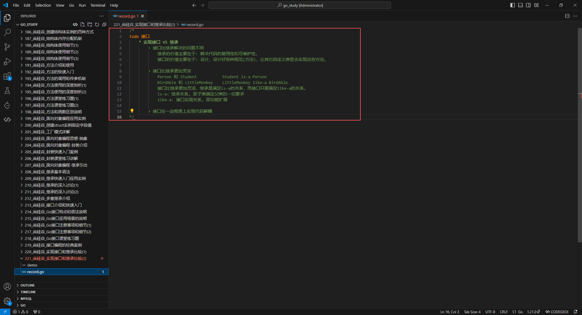Click the forwarded ports status bar item

[37, 312]
